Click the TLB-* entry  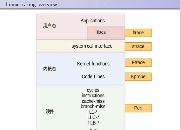point(93,123)
